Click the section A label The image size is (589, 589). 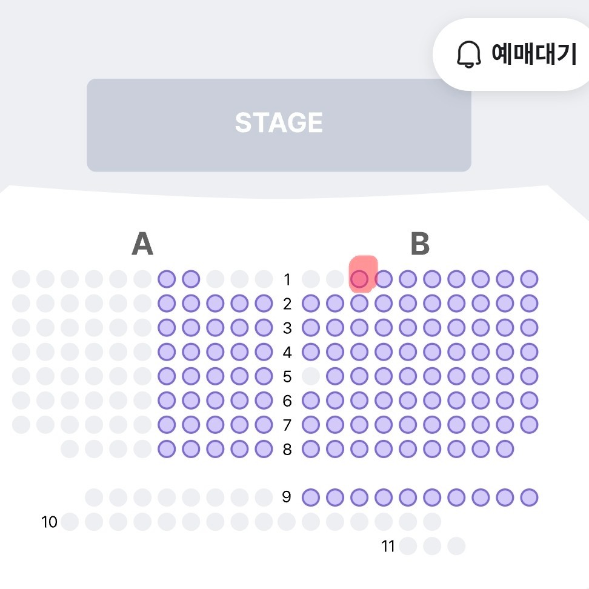141,245
